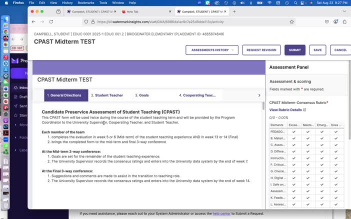Screen dimensions: 351x219
Task: Click the "Elements" column header in rubric
Action: [x=277, y=125]
